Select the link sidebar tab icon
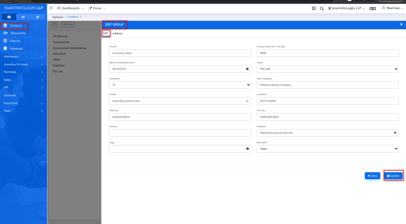This screenshot has width=406, height=224. [38, 17]
